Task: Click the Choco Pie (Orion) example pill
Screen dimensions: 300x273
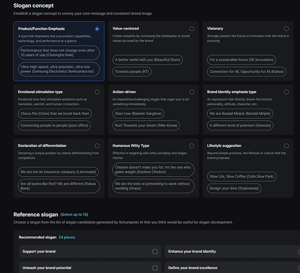Action: coord(55,114)
